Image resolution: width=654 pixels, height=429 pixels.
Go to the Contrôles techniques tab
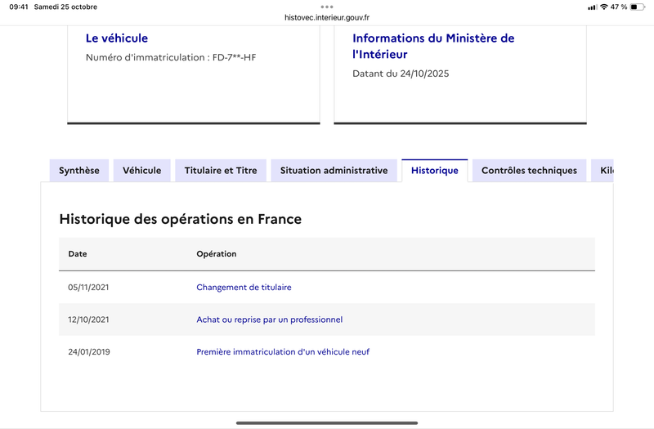pos(529,171)
